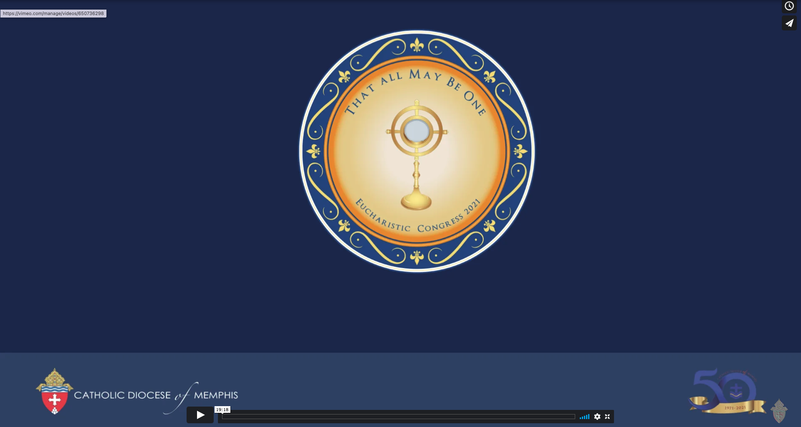Viewport: 801px width, 427px height.
Task: Exit fullscreen mode
Action: 607,417
